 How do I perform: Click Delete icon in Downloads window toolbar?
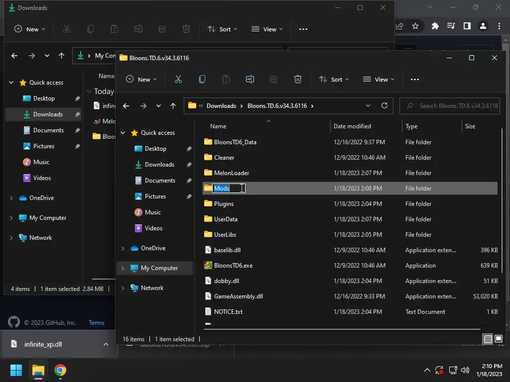(186, 29)
